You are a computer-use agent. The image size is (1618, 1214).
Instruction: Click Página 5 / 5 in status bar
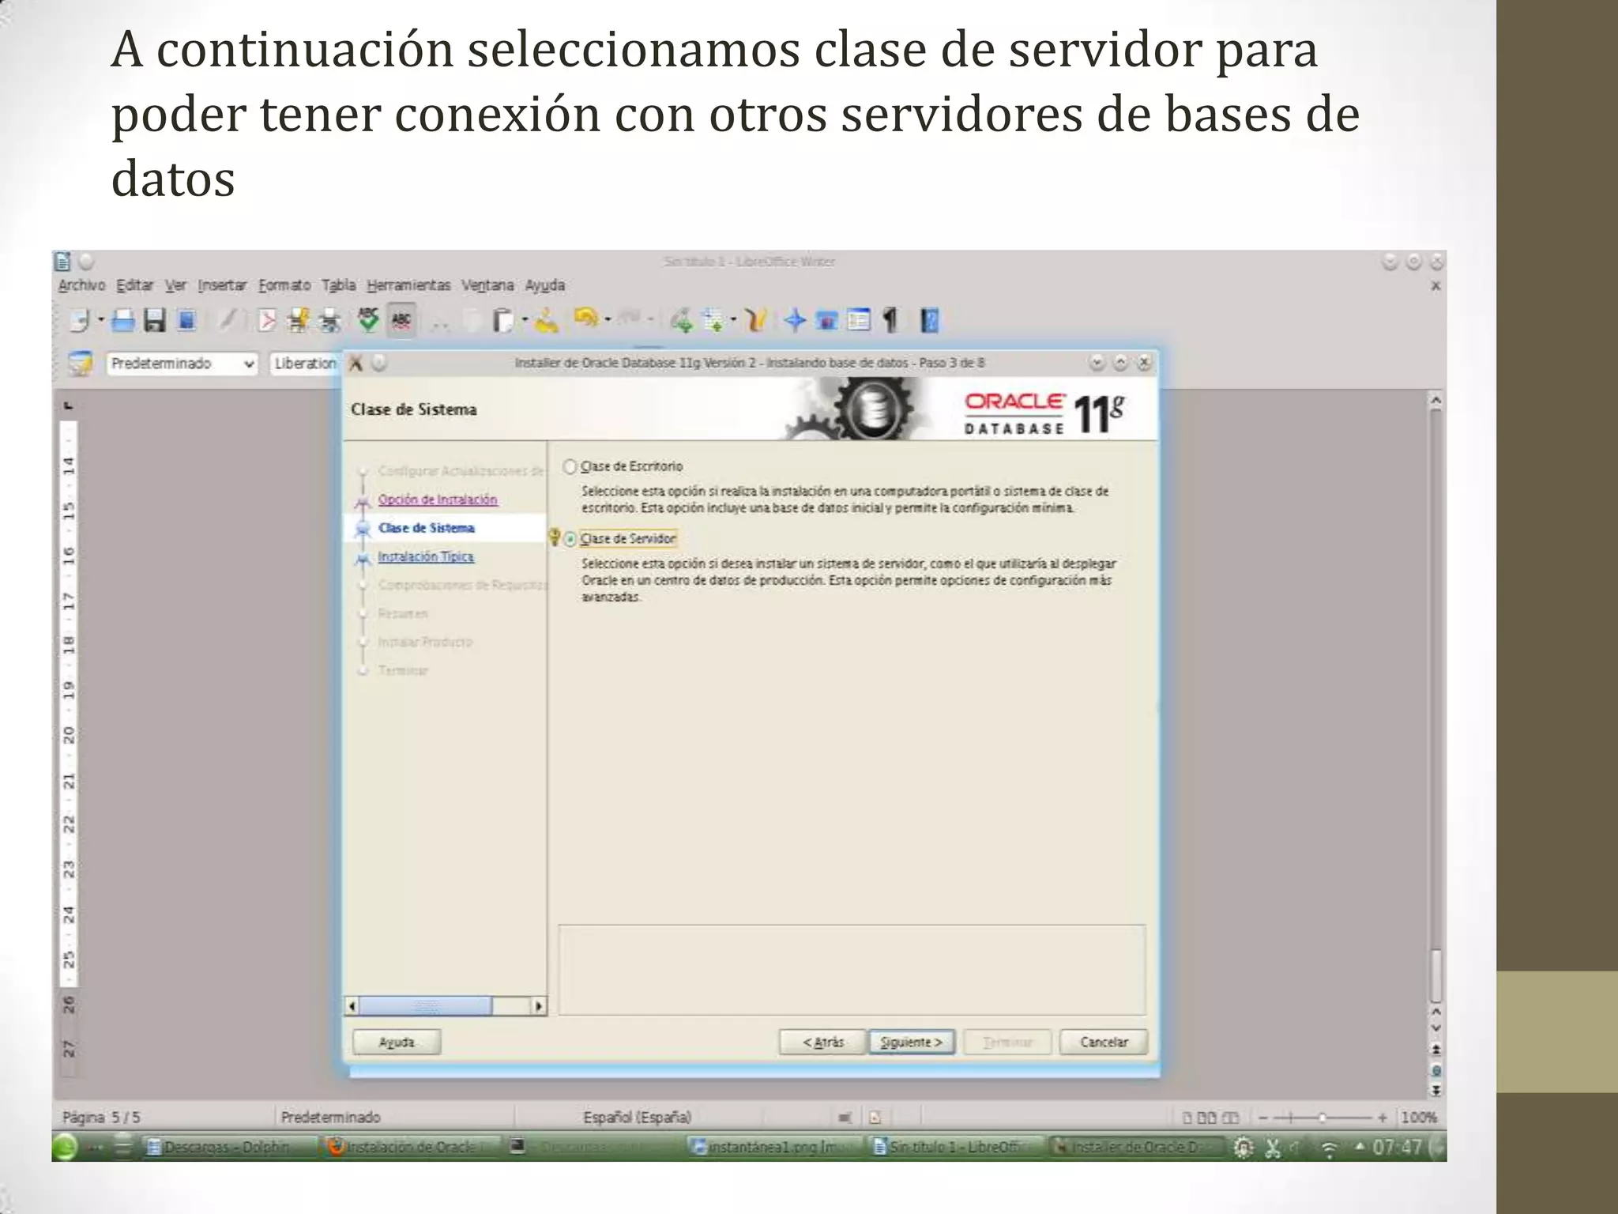(x=101, y=1117)
